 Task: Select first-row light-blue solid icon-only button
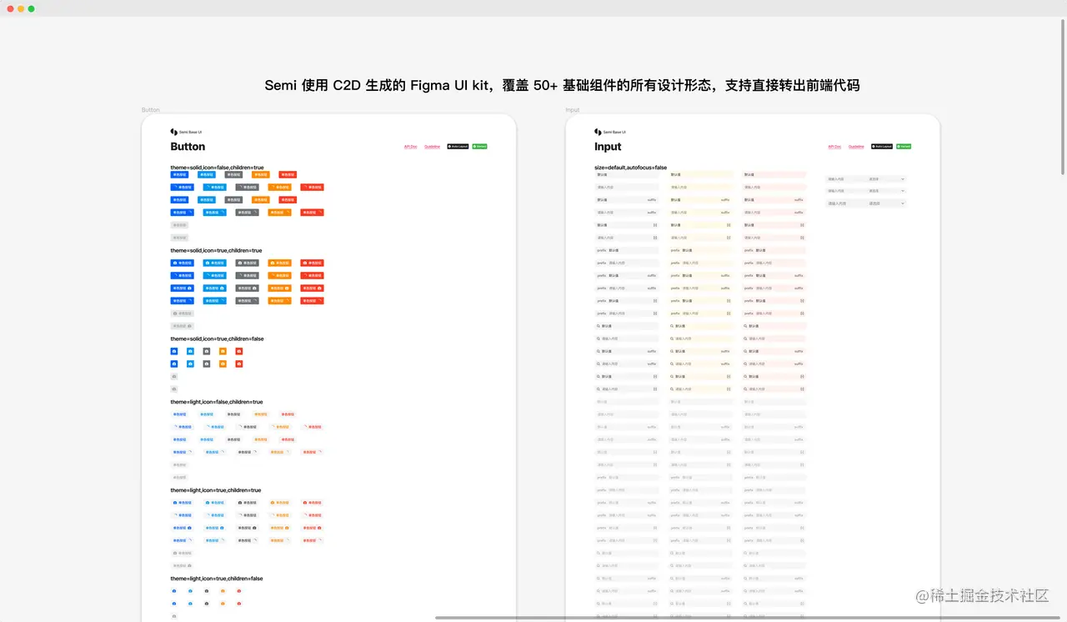[x=190, y=351]
